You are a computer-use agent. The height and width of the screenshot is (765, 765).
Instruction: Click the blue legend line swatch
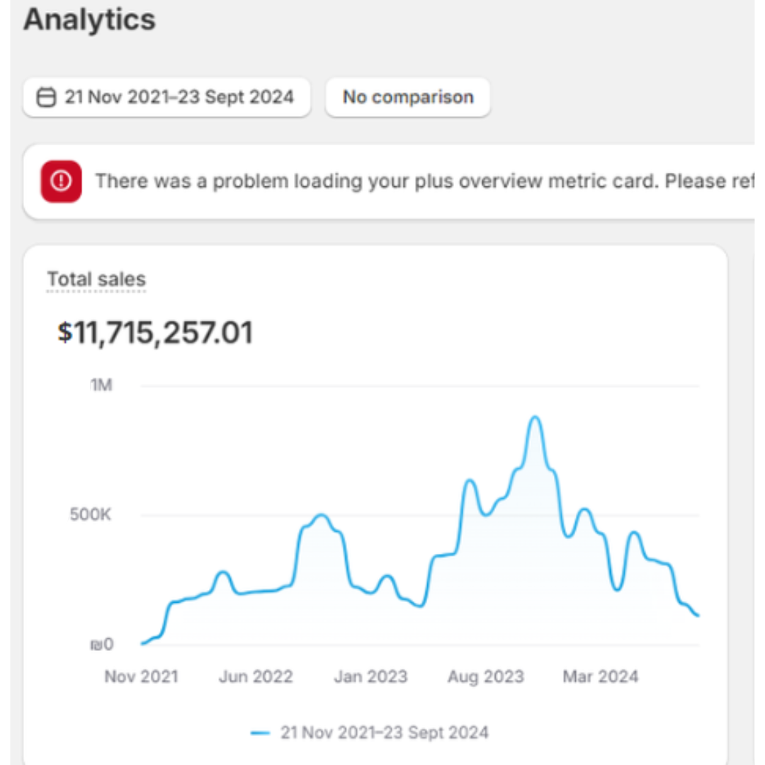pyautogui.click(x=261, y=732)
